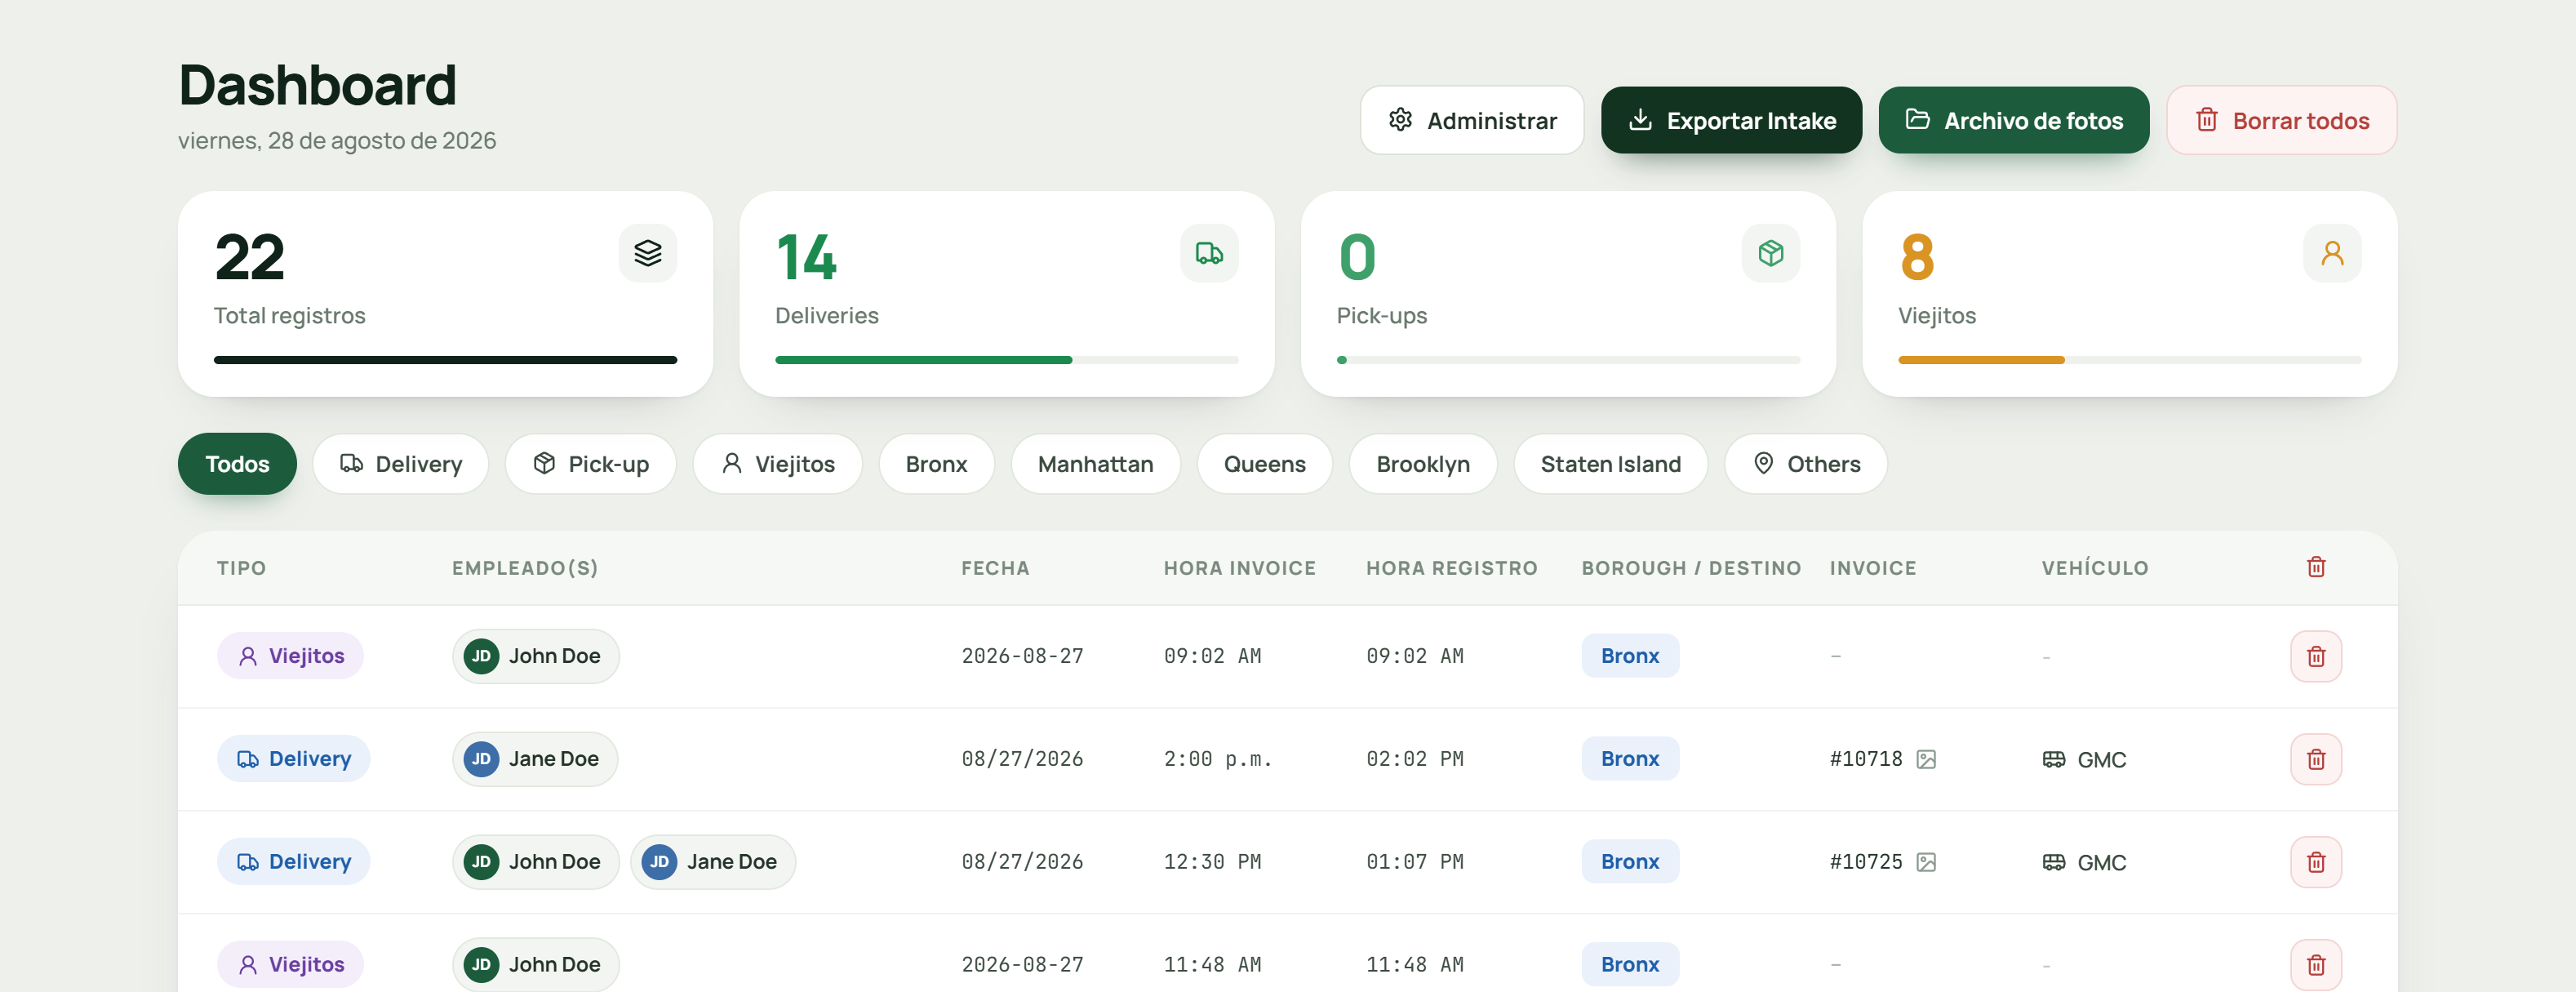
Task: Click the date viernes, 28 de agosto de 2026
Action: tap(337, 140)
